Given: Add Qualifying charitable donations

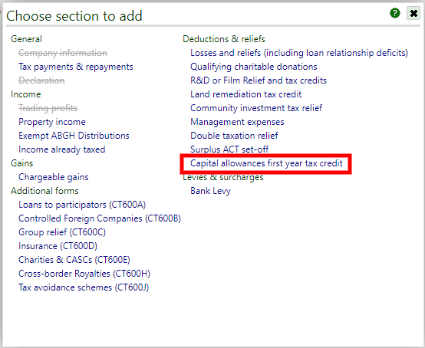Looking at the screenshot, I should [x=254, y=67].
